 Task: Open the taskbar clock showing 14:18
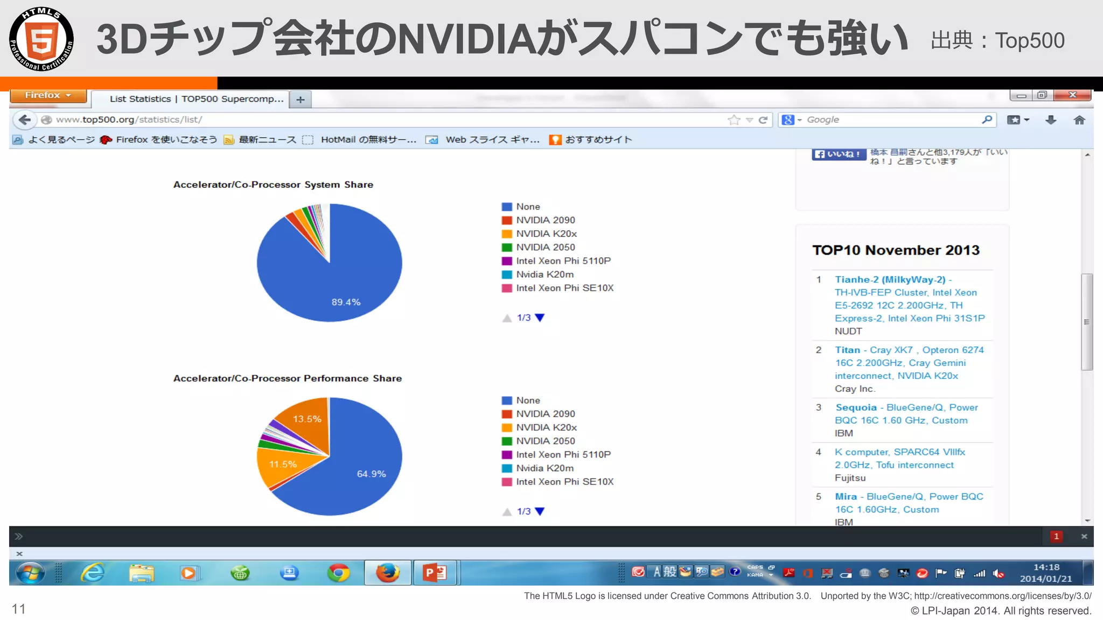point(1046,573)
